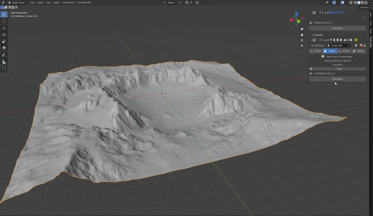Pick the Annotate pencil tool

pyautogui.click(x=4, y=55)
